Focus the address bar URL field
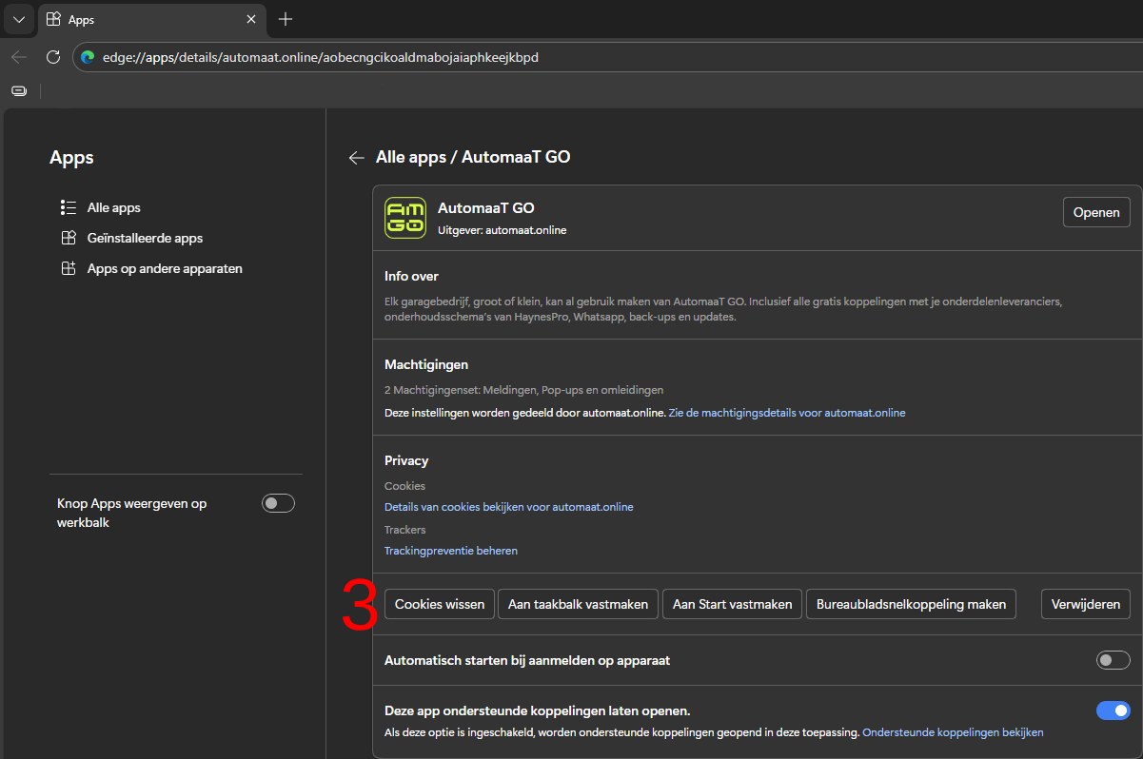This screenshot has width=1143, height=759. (x=609, y=57)
